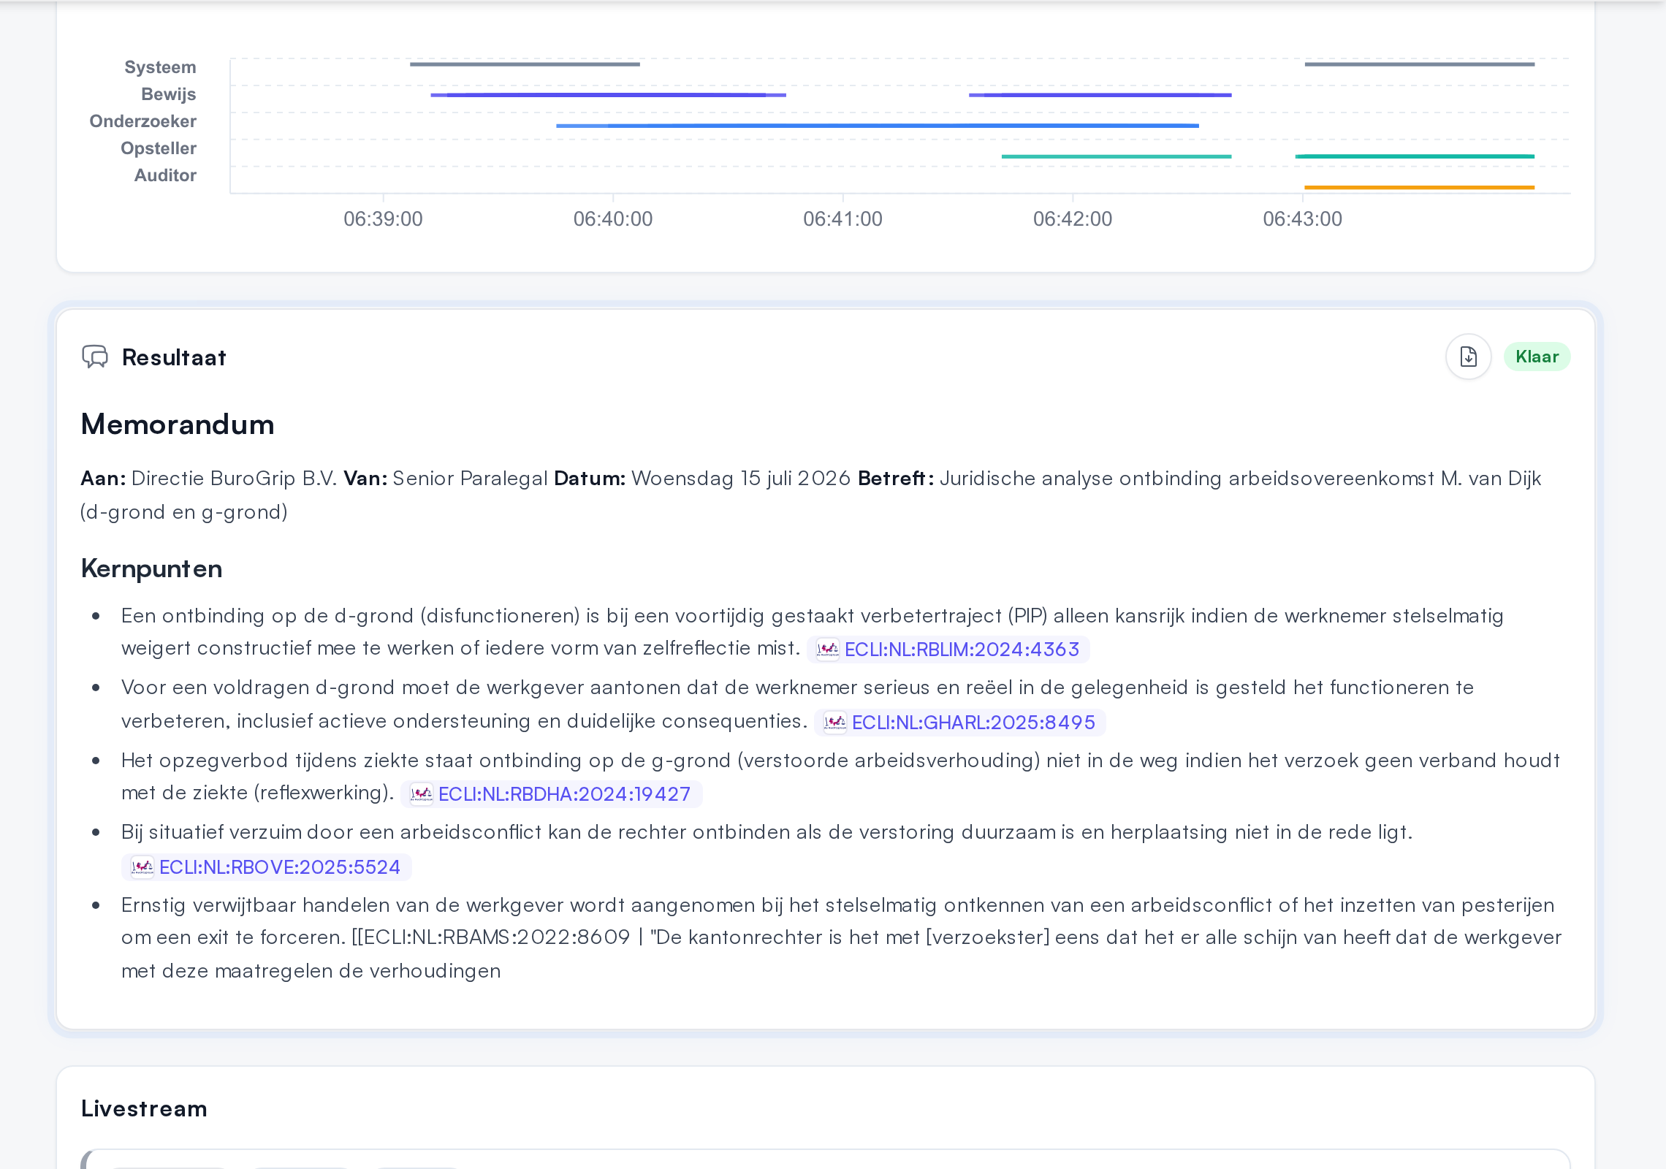Select the first Opsteller timeline bar

pyautogui.click(x=1116, y=156)
